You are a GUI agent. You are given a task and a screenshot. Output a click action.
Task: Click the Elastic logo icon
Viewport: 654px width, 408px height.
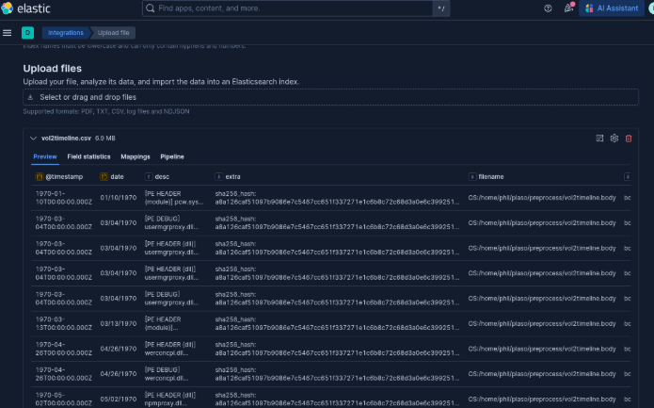pyautogui.click(x=8, y=8)
